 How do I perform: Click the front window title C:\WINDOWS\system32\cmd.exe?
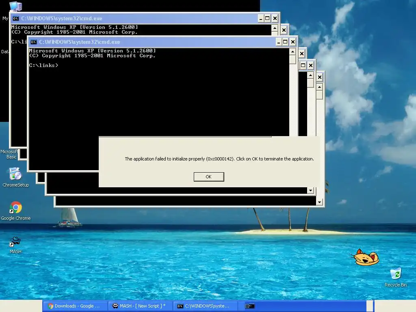pos(80,42)
